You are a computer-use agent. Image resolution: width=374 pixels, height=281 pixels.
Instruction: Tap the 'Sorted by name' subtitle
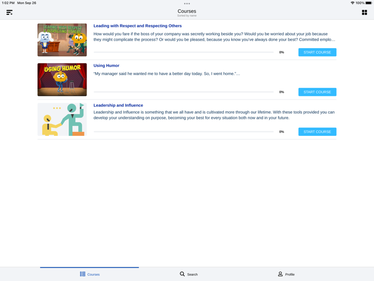click(187, 16)
